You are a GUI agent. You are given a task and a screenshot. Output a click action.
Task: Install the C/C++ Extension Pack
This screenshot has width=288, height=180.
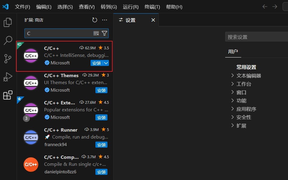coord(101,118)
